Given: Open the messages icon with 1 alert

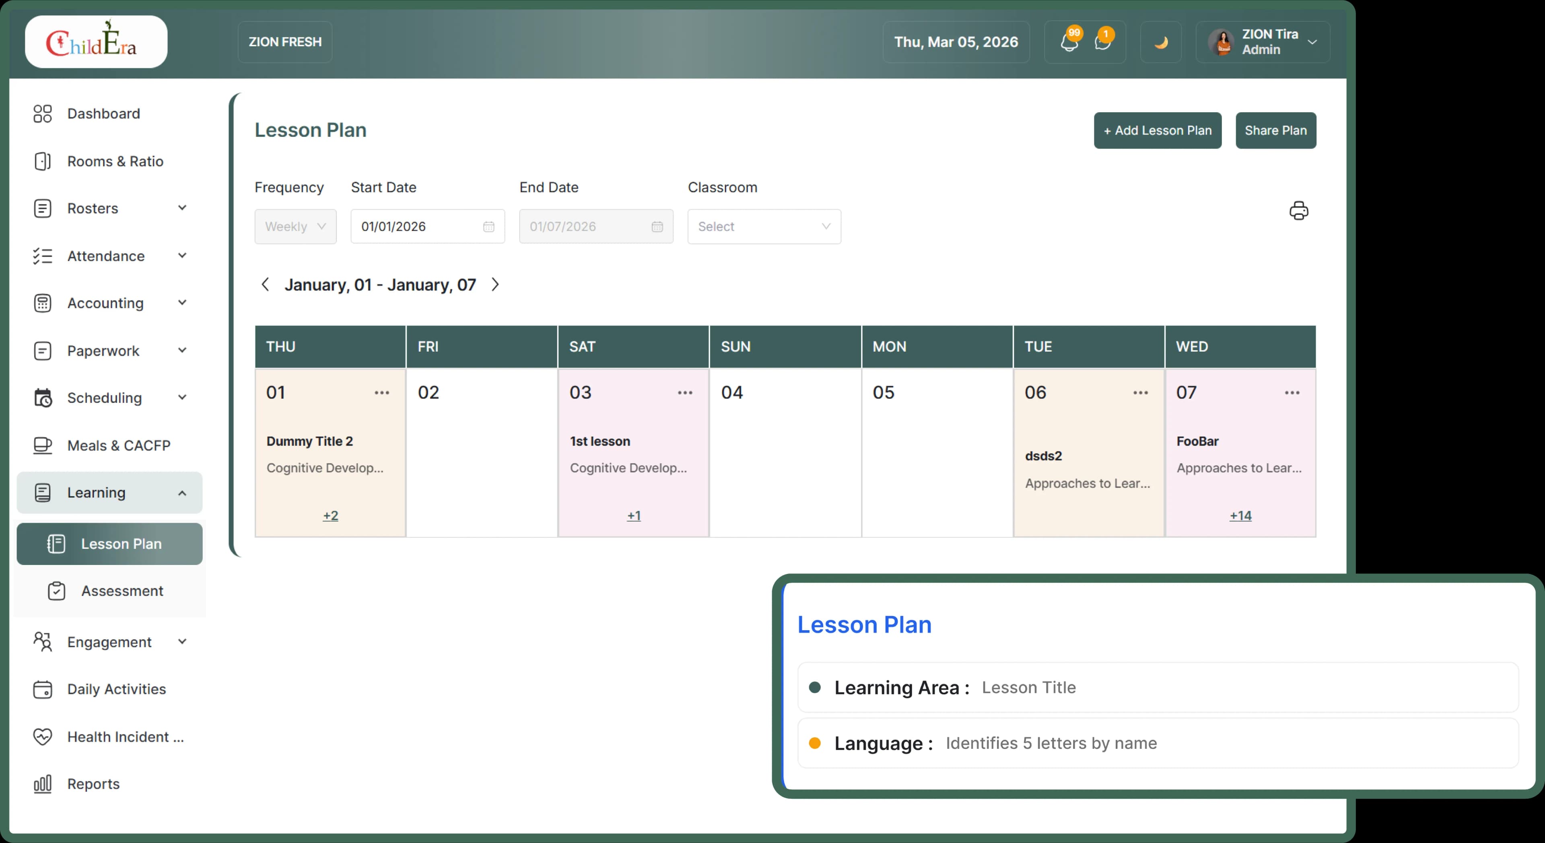Looking at the screenshot, I should (x=1104, y=42).
